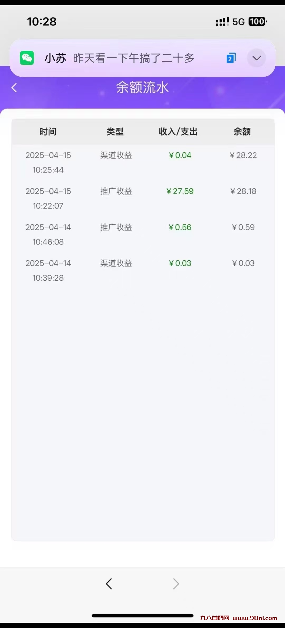Tap the cellular signal strength icon
This screenshot has height=628, width=285.
point(222,22)
